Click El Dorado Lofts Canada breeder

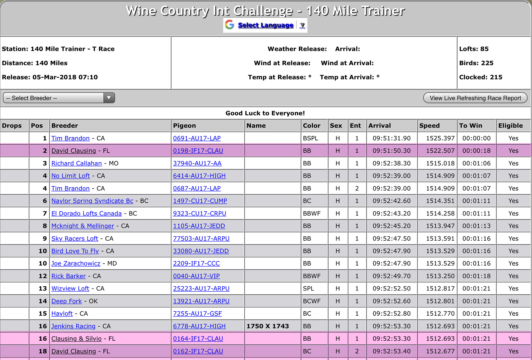click(86, 214)
